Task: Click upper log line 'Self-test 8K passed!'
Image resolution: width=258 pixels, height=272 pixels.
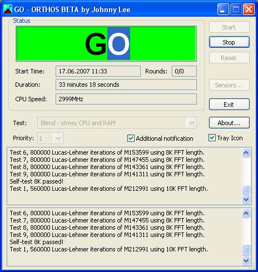Action: click(37, 181)
